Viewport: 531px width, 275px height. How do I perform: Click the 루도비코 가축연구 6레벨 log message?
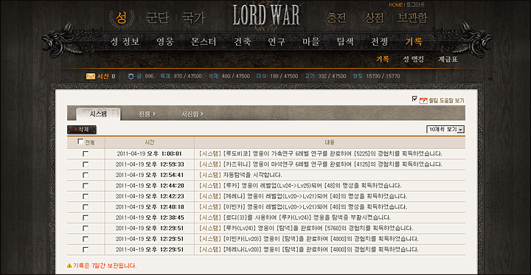tap(321, 154)
